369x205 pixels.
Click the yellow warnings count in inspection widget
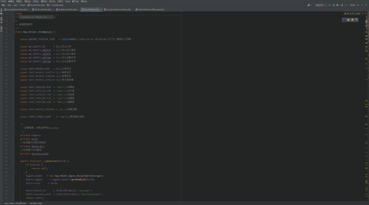[x=346, y=14]
